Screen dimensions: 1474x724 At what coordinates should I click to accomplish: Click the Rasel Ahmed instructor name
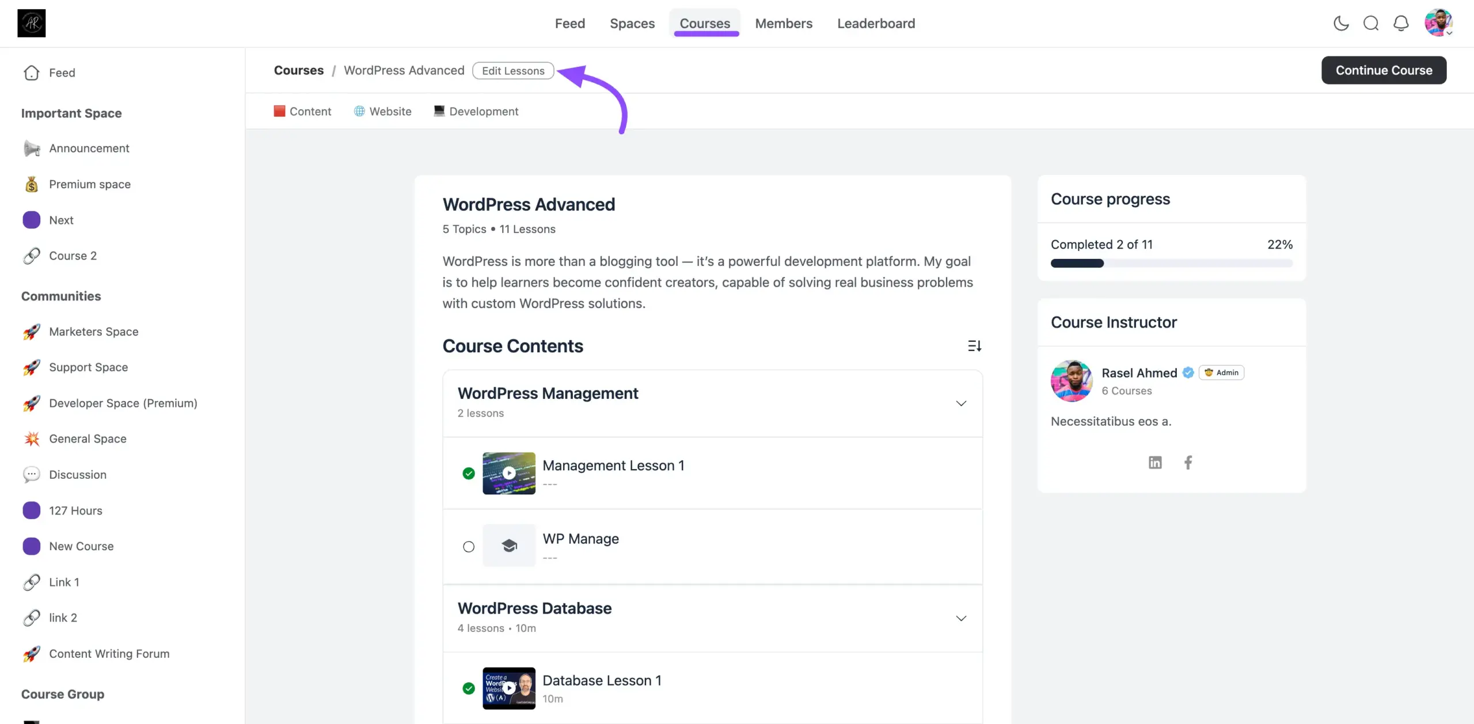tap(1139, 373)
